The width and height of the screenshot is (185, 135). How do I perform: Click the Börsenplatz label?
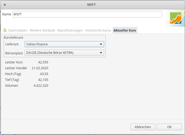(x=14, y=53)
